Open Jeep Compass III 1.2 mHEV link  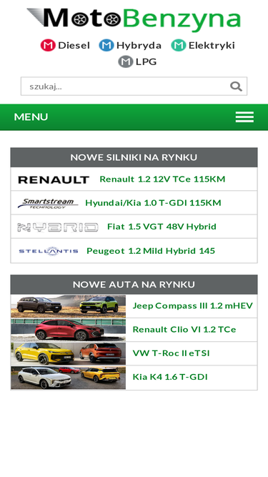tap(193, 306)
